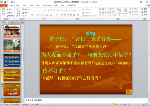Open Quick Styles (快速样式) gallery
This screenshot has width=150, height=106.
coord(125,11)
